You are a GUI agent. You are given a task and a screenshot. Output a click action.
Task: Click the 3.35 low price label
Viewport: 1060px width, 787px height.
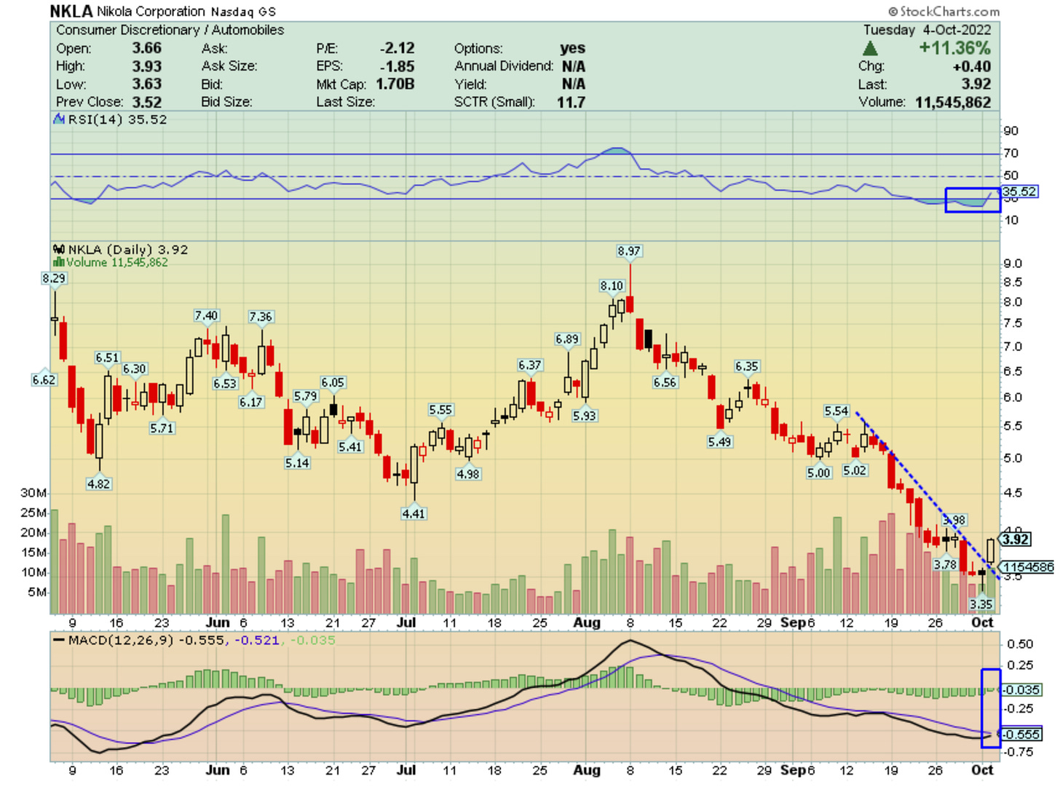(x=981, y=604)
